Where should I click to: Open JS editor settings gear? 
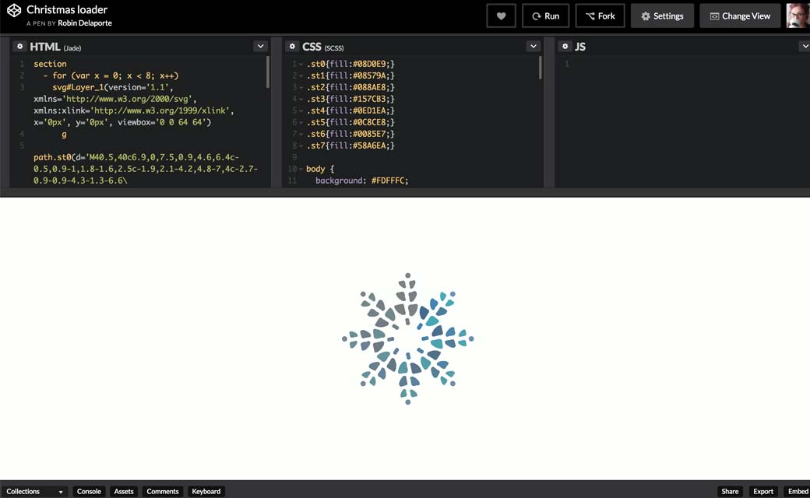pyautogui.click(x=565, y=47)
